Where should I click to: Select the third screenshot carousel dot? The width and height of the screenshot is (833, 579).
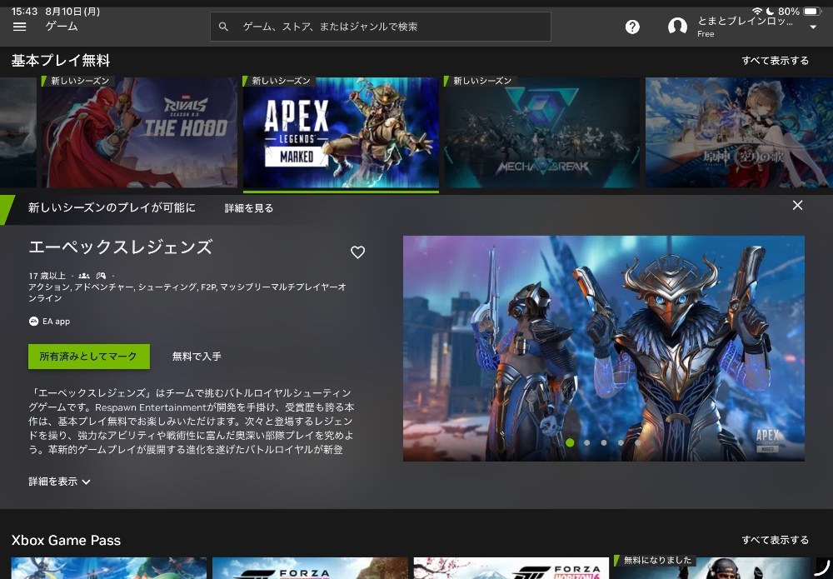pyautogui.click(x=604, y=442)
